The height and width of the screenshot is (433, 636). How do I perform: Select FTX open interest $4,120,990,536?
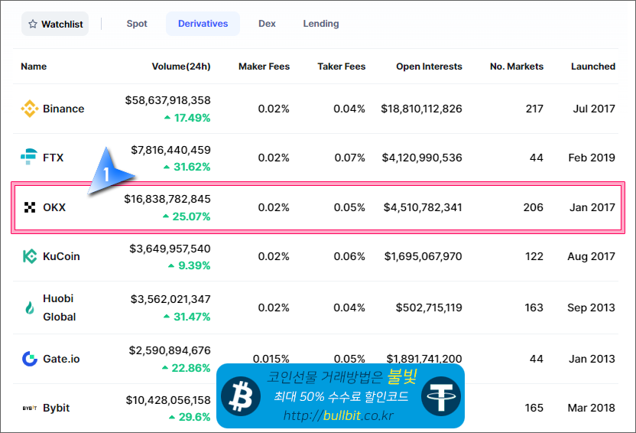point(422,158)
